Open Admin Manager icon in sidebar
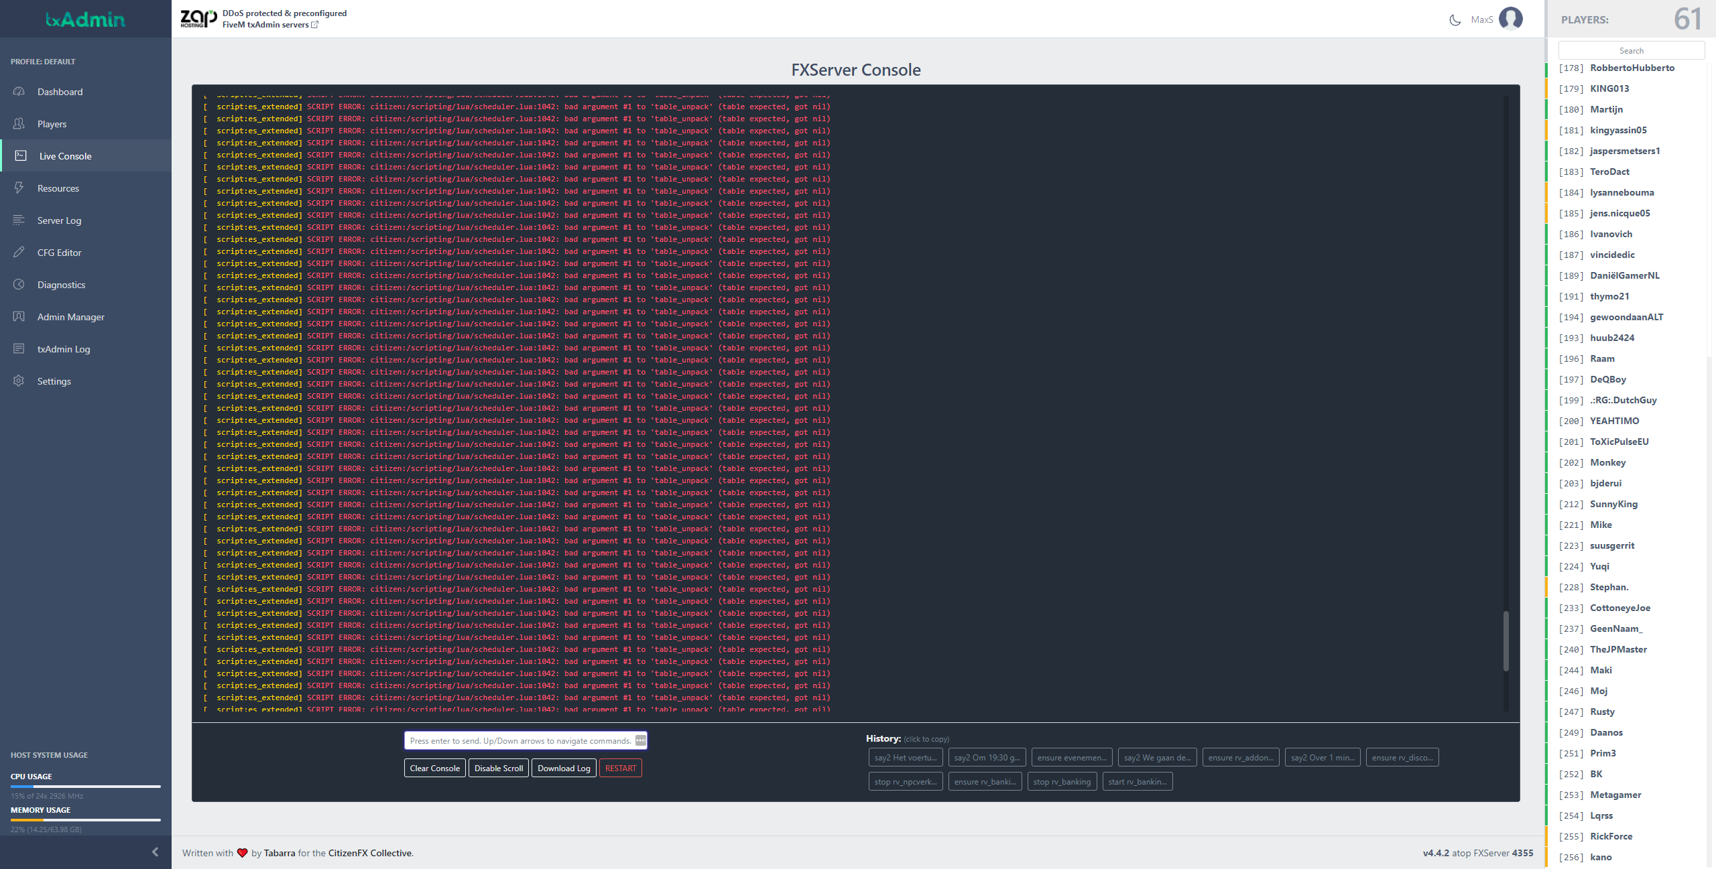The image size is (1716, 869). [19, 317]
